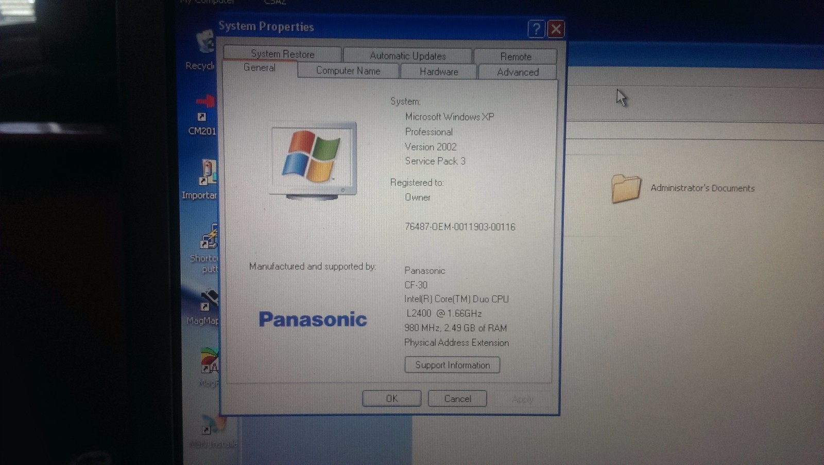Image resolution: width=824 pixels, height=465 pixels.
Task: Select the Advanced tab
Action: (517, 72)
